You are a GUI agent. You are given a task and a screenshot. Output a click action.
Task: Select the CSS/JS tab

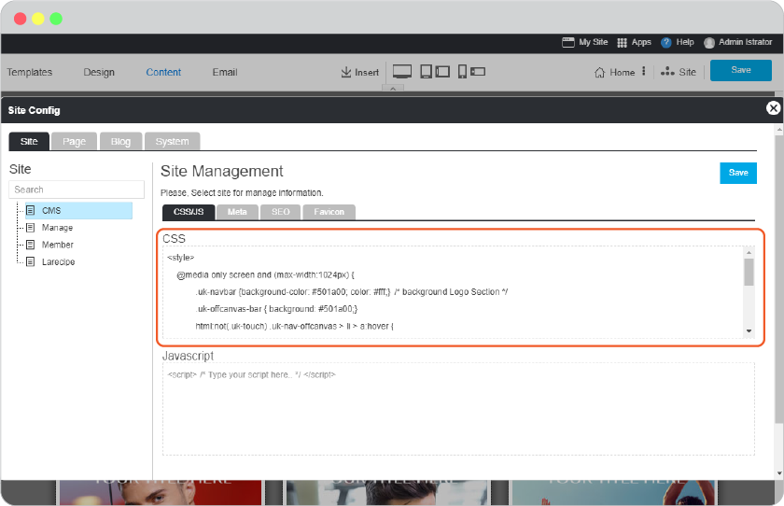(189, 212)
